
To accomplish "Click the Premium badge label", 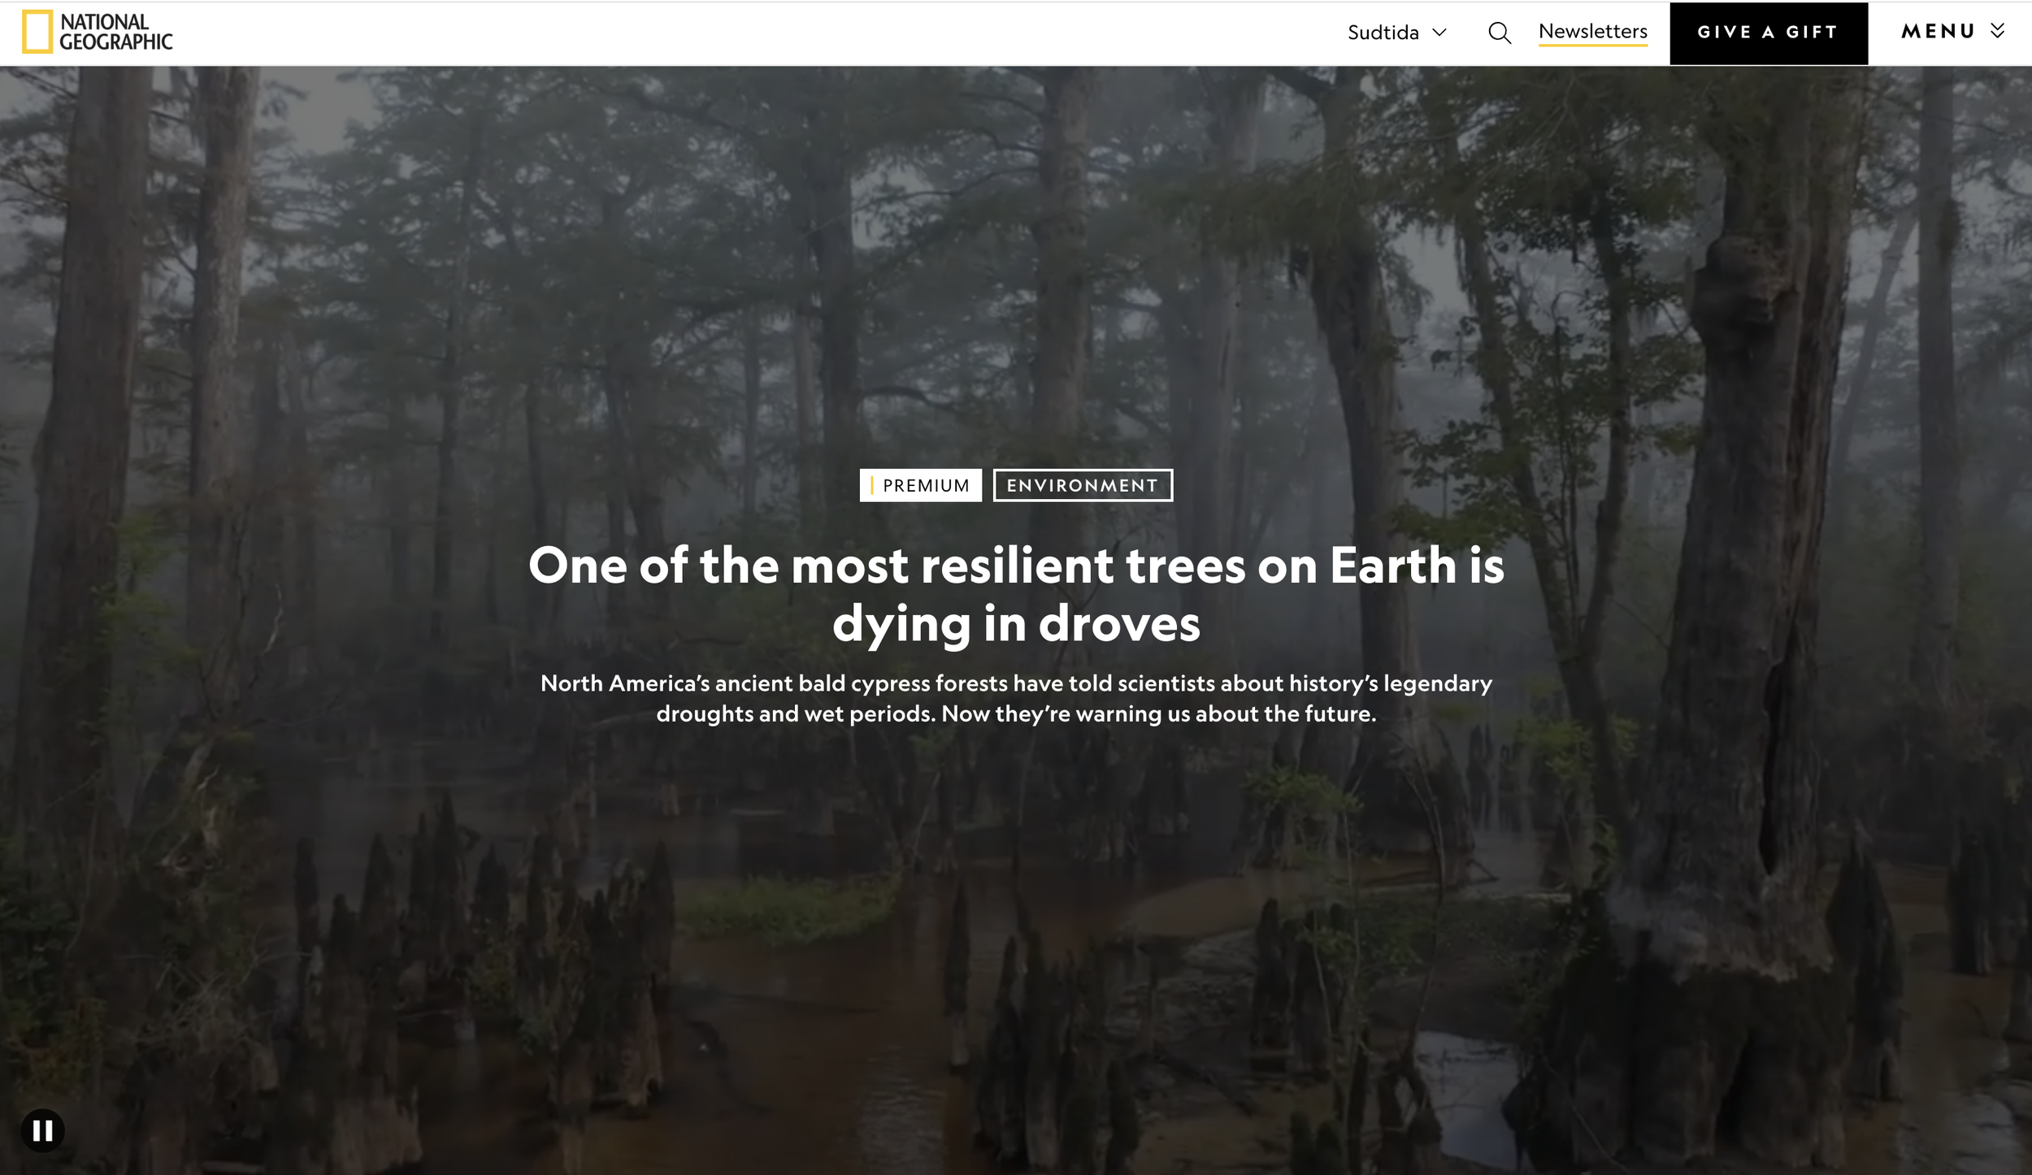I will [x=926, y=485].
